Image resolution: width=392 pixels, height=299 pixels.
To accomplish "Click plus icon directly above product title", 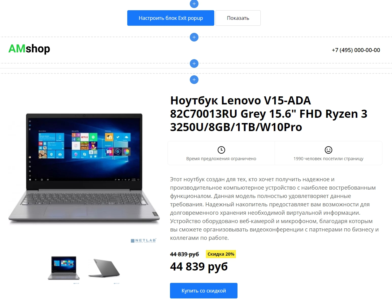I will point(194,80).
